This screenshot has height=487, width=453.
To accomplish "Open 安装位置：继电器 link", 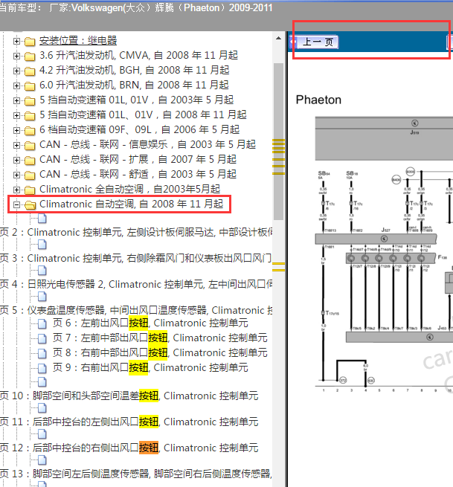I will (78, 41).
